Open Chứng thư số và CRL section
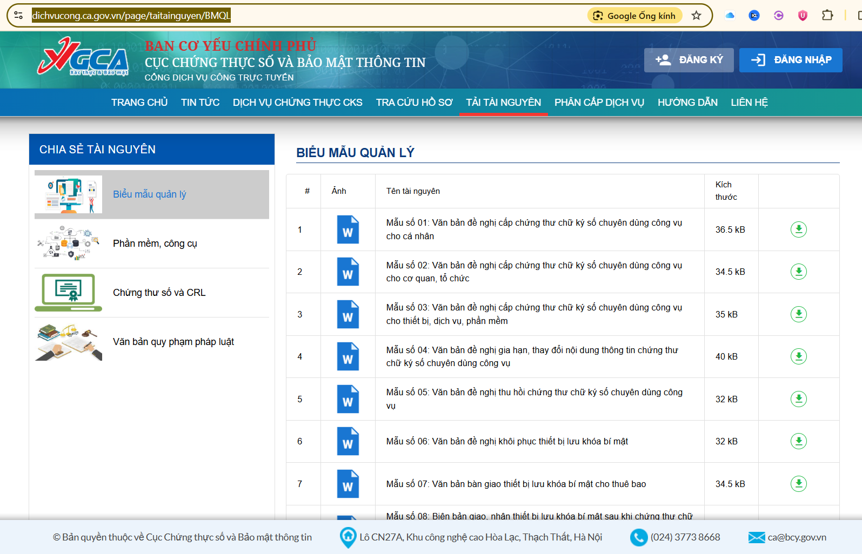Image resolution: width=862 pixels, height=554 pixels. pos(159,293)
